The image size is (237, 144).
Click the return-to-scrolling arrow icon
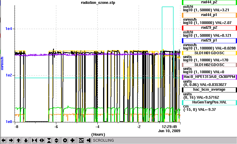tap(89, 140)
